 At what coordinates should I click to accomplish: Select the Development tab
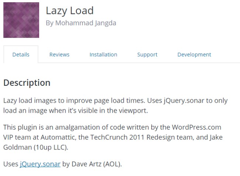[194, 54]
